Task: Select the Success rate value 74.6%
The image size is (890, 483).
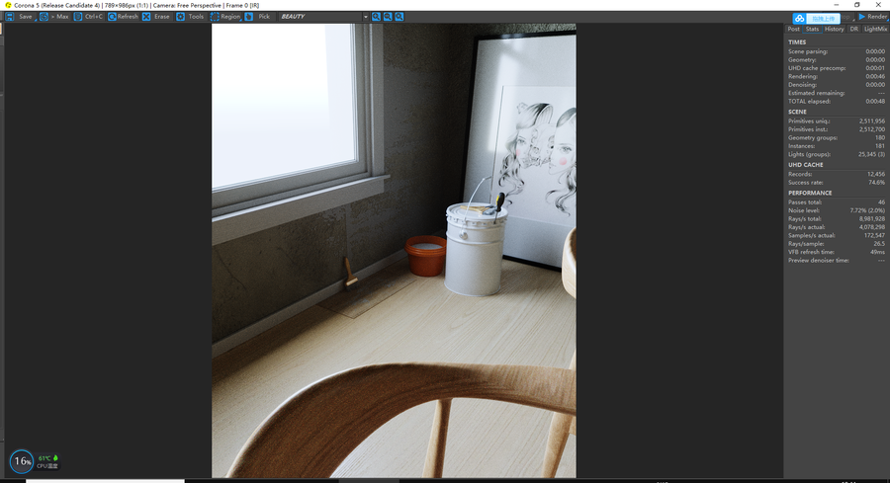Action: point(876,182)
